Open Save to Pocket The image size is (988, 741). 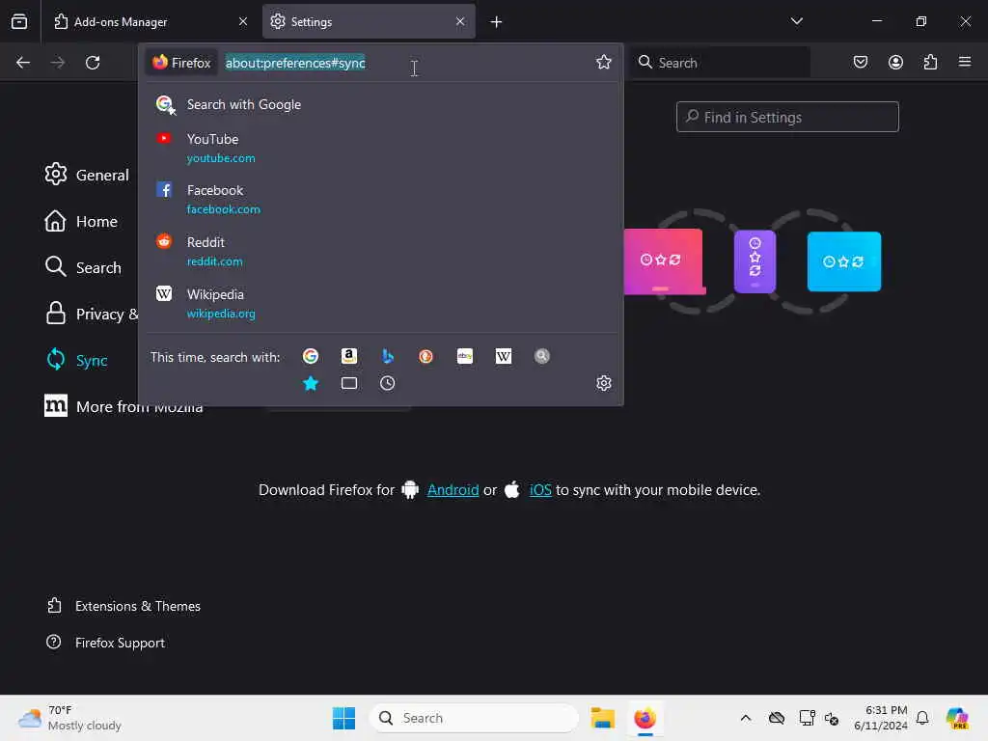pyautogui.click(x=860, y=62)
